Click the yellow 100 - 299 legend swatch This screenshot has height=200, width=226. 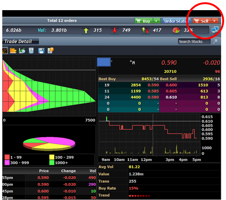click(52, 157)
